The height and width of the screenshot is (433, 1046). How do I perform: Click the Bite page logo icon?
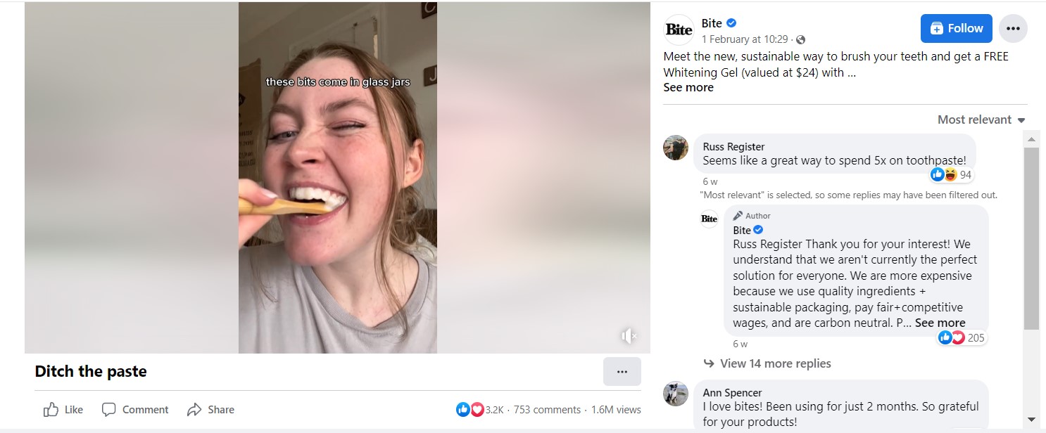[677, 29]
